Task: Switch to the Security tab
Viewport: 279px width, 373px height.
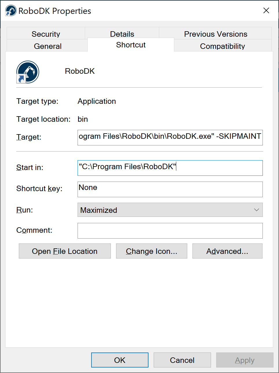Action: click(x=46, y=34)
